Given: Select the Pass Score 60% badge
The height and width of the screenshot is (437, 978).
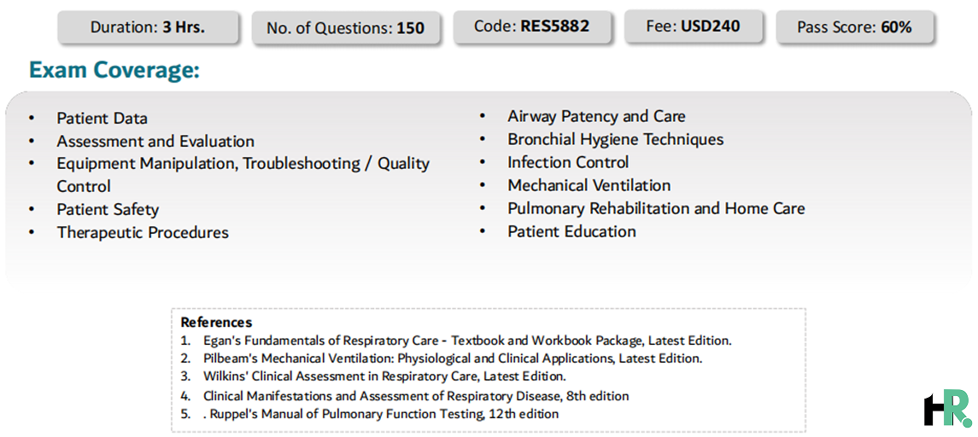Looking at the screenshot, I should [854, 27].
